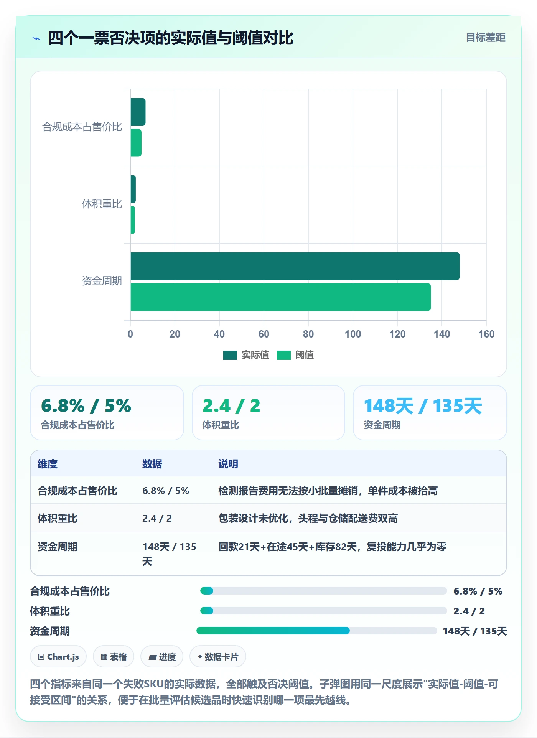
Task: Click the 说明 column header
Action: pyautogui.click(x=228, y=464)
